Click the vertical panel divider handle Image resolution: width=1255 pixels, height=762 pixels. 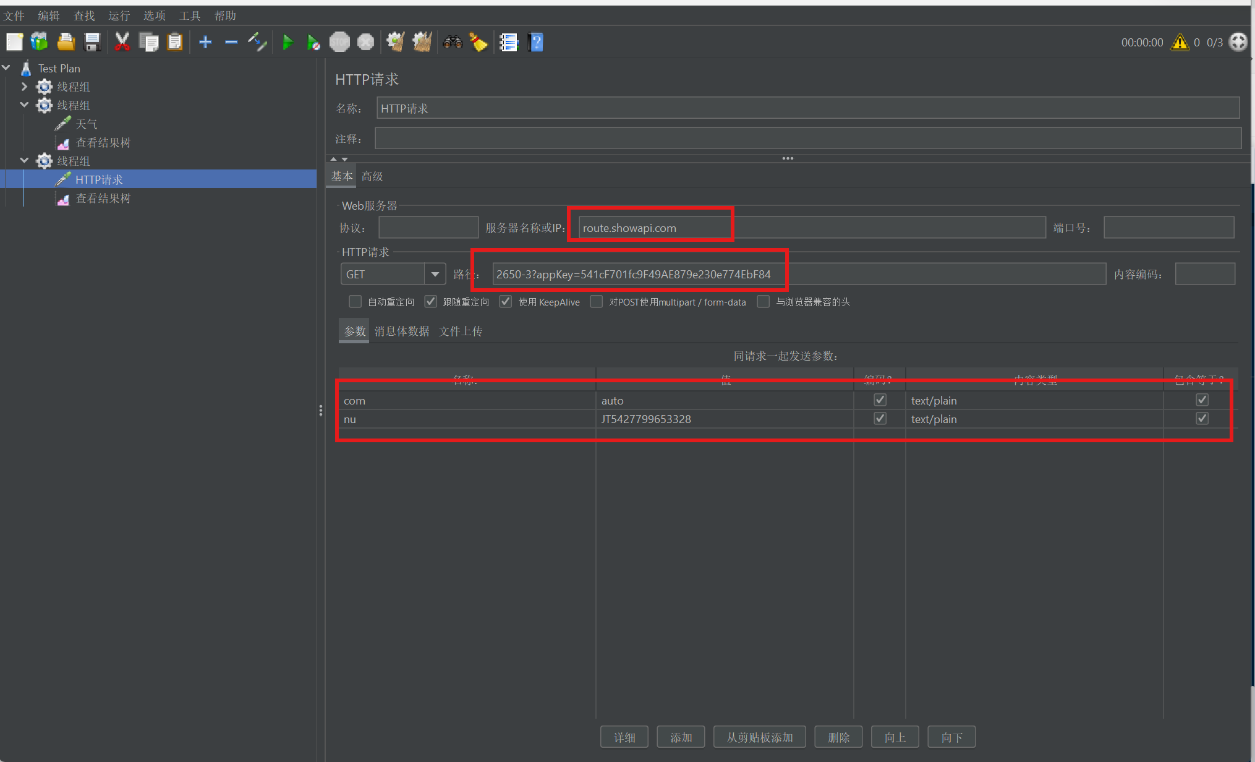(320, 410)
